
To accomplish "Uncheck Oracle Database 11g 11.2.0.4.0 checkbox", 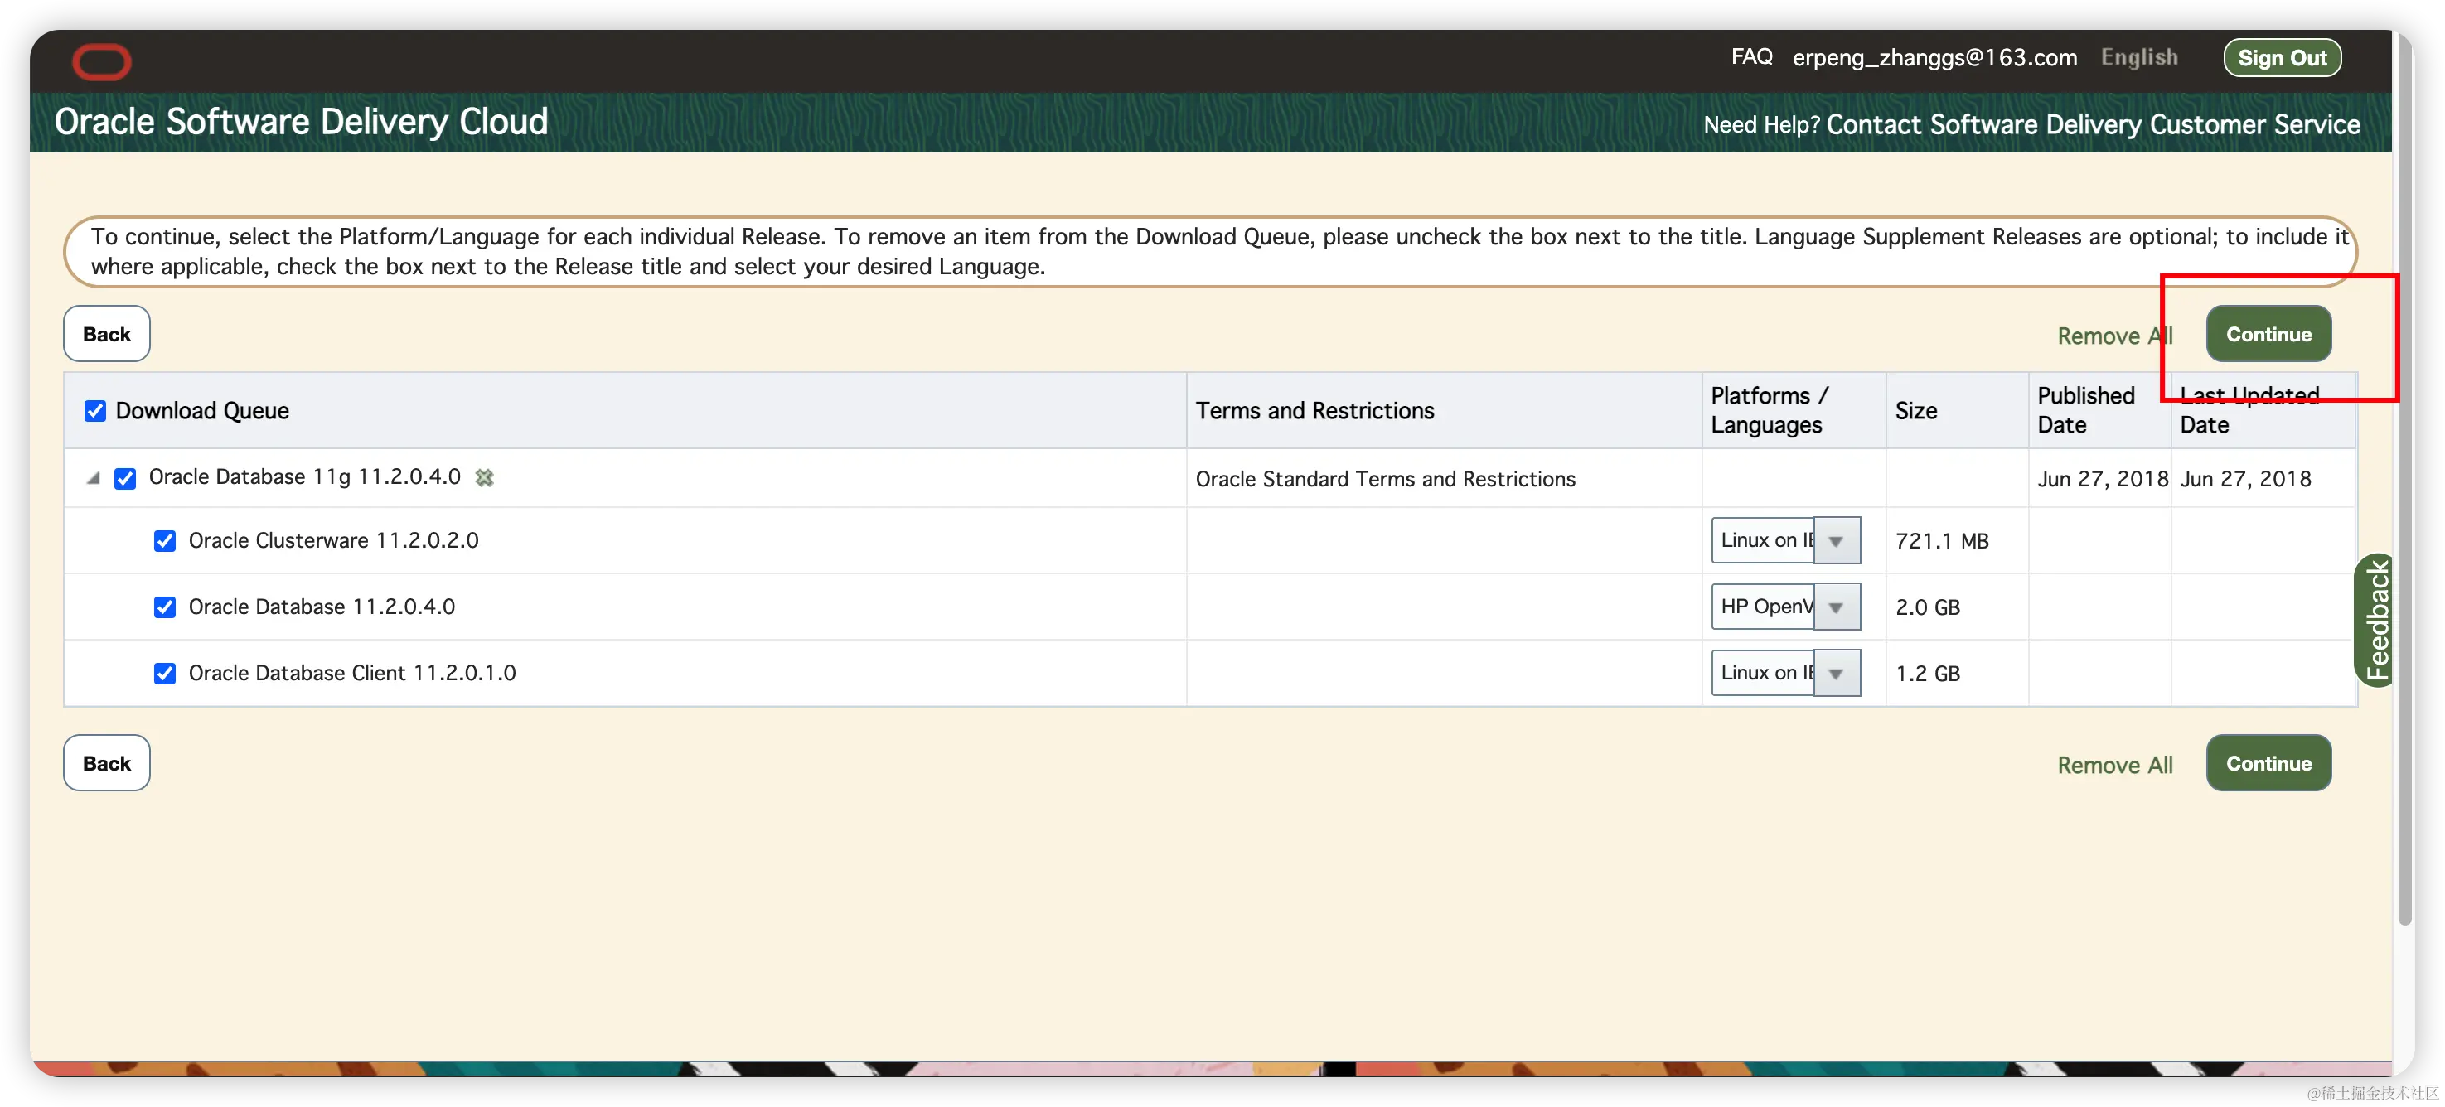I will (x=125, y=478).
